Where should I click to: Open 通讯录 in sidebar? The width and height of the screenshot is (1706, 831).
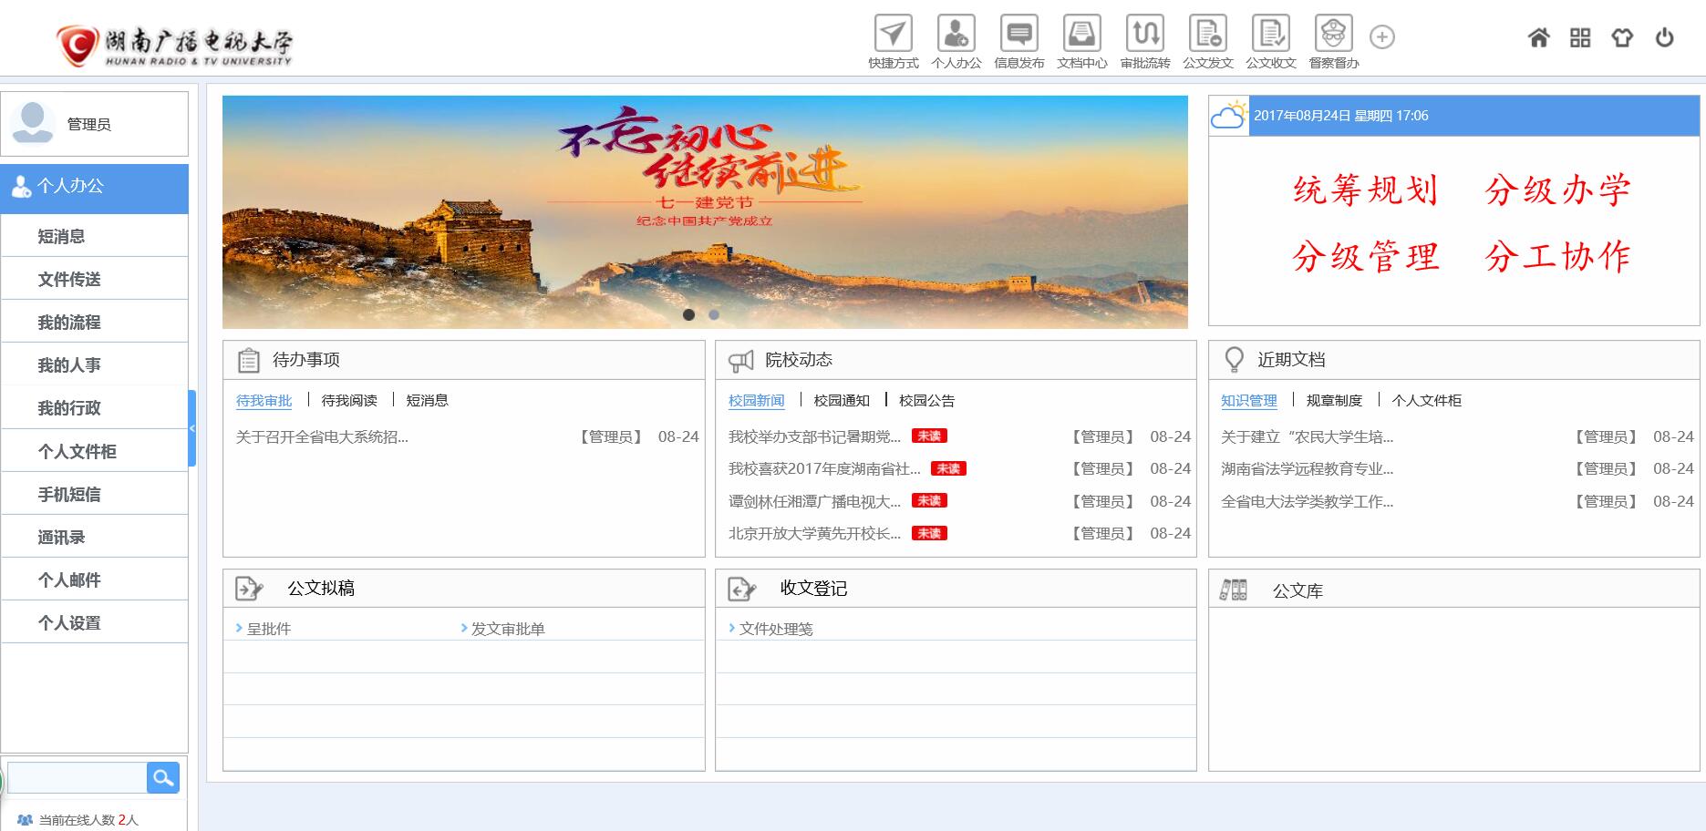[95, 537]
